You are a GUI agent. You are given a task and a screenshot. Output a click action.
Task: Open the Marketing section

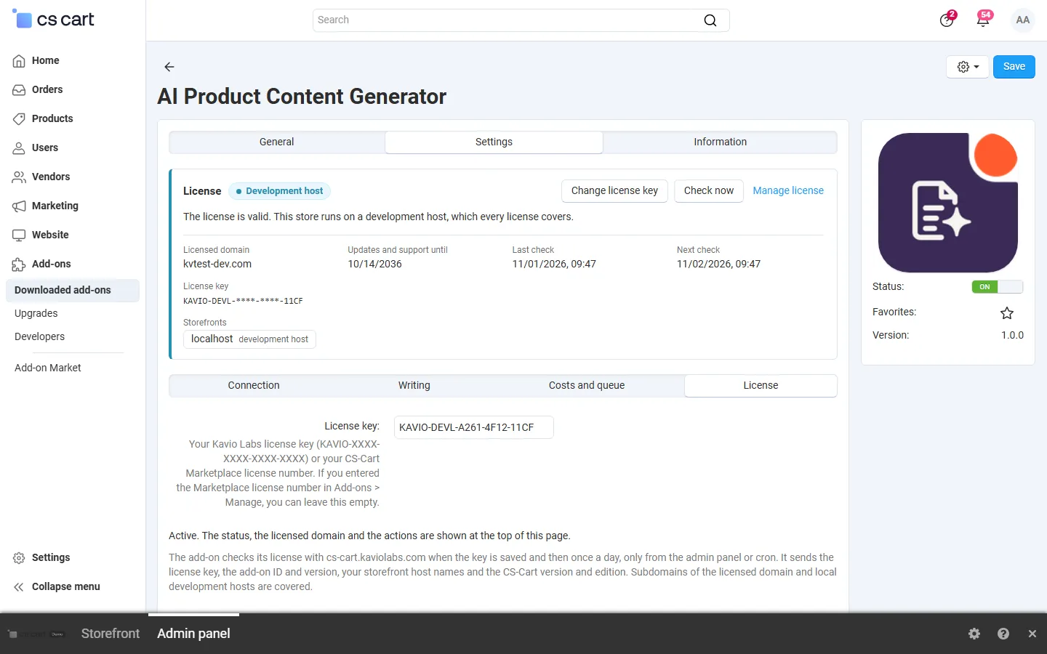[55, 206]
